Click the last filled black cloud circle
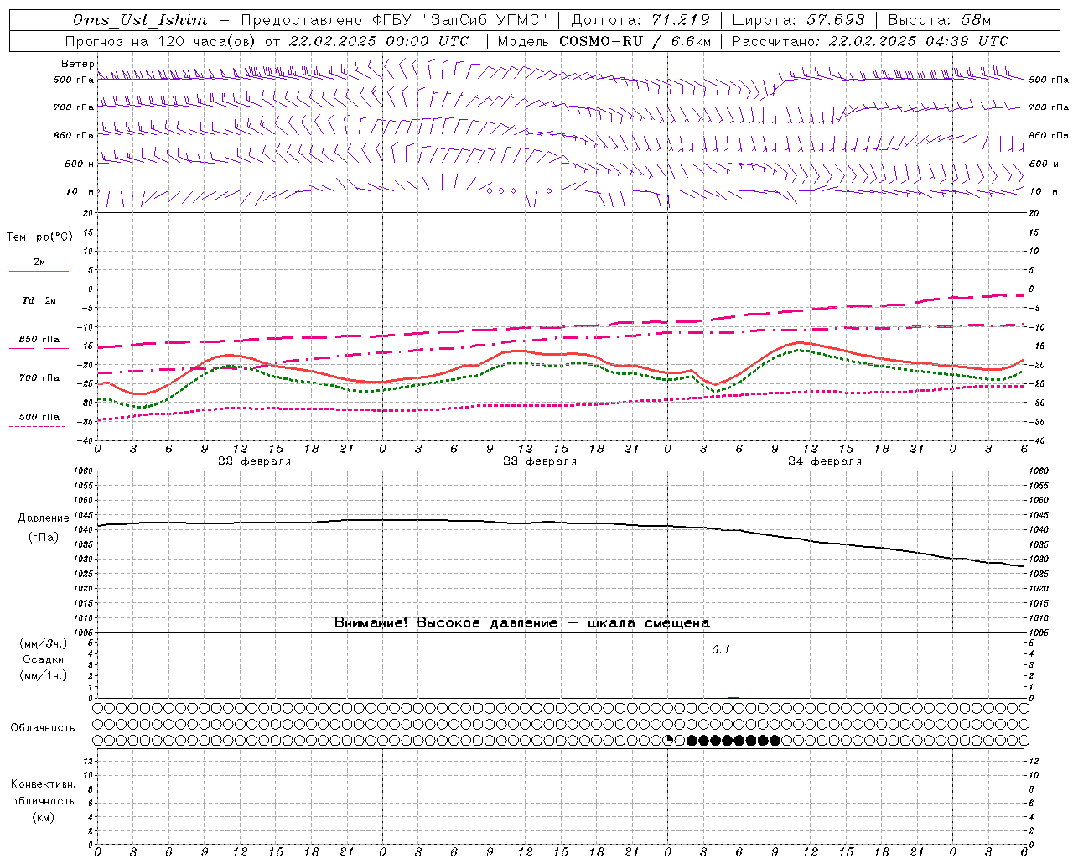The image size is (1073, 859). 775,740
